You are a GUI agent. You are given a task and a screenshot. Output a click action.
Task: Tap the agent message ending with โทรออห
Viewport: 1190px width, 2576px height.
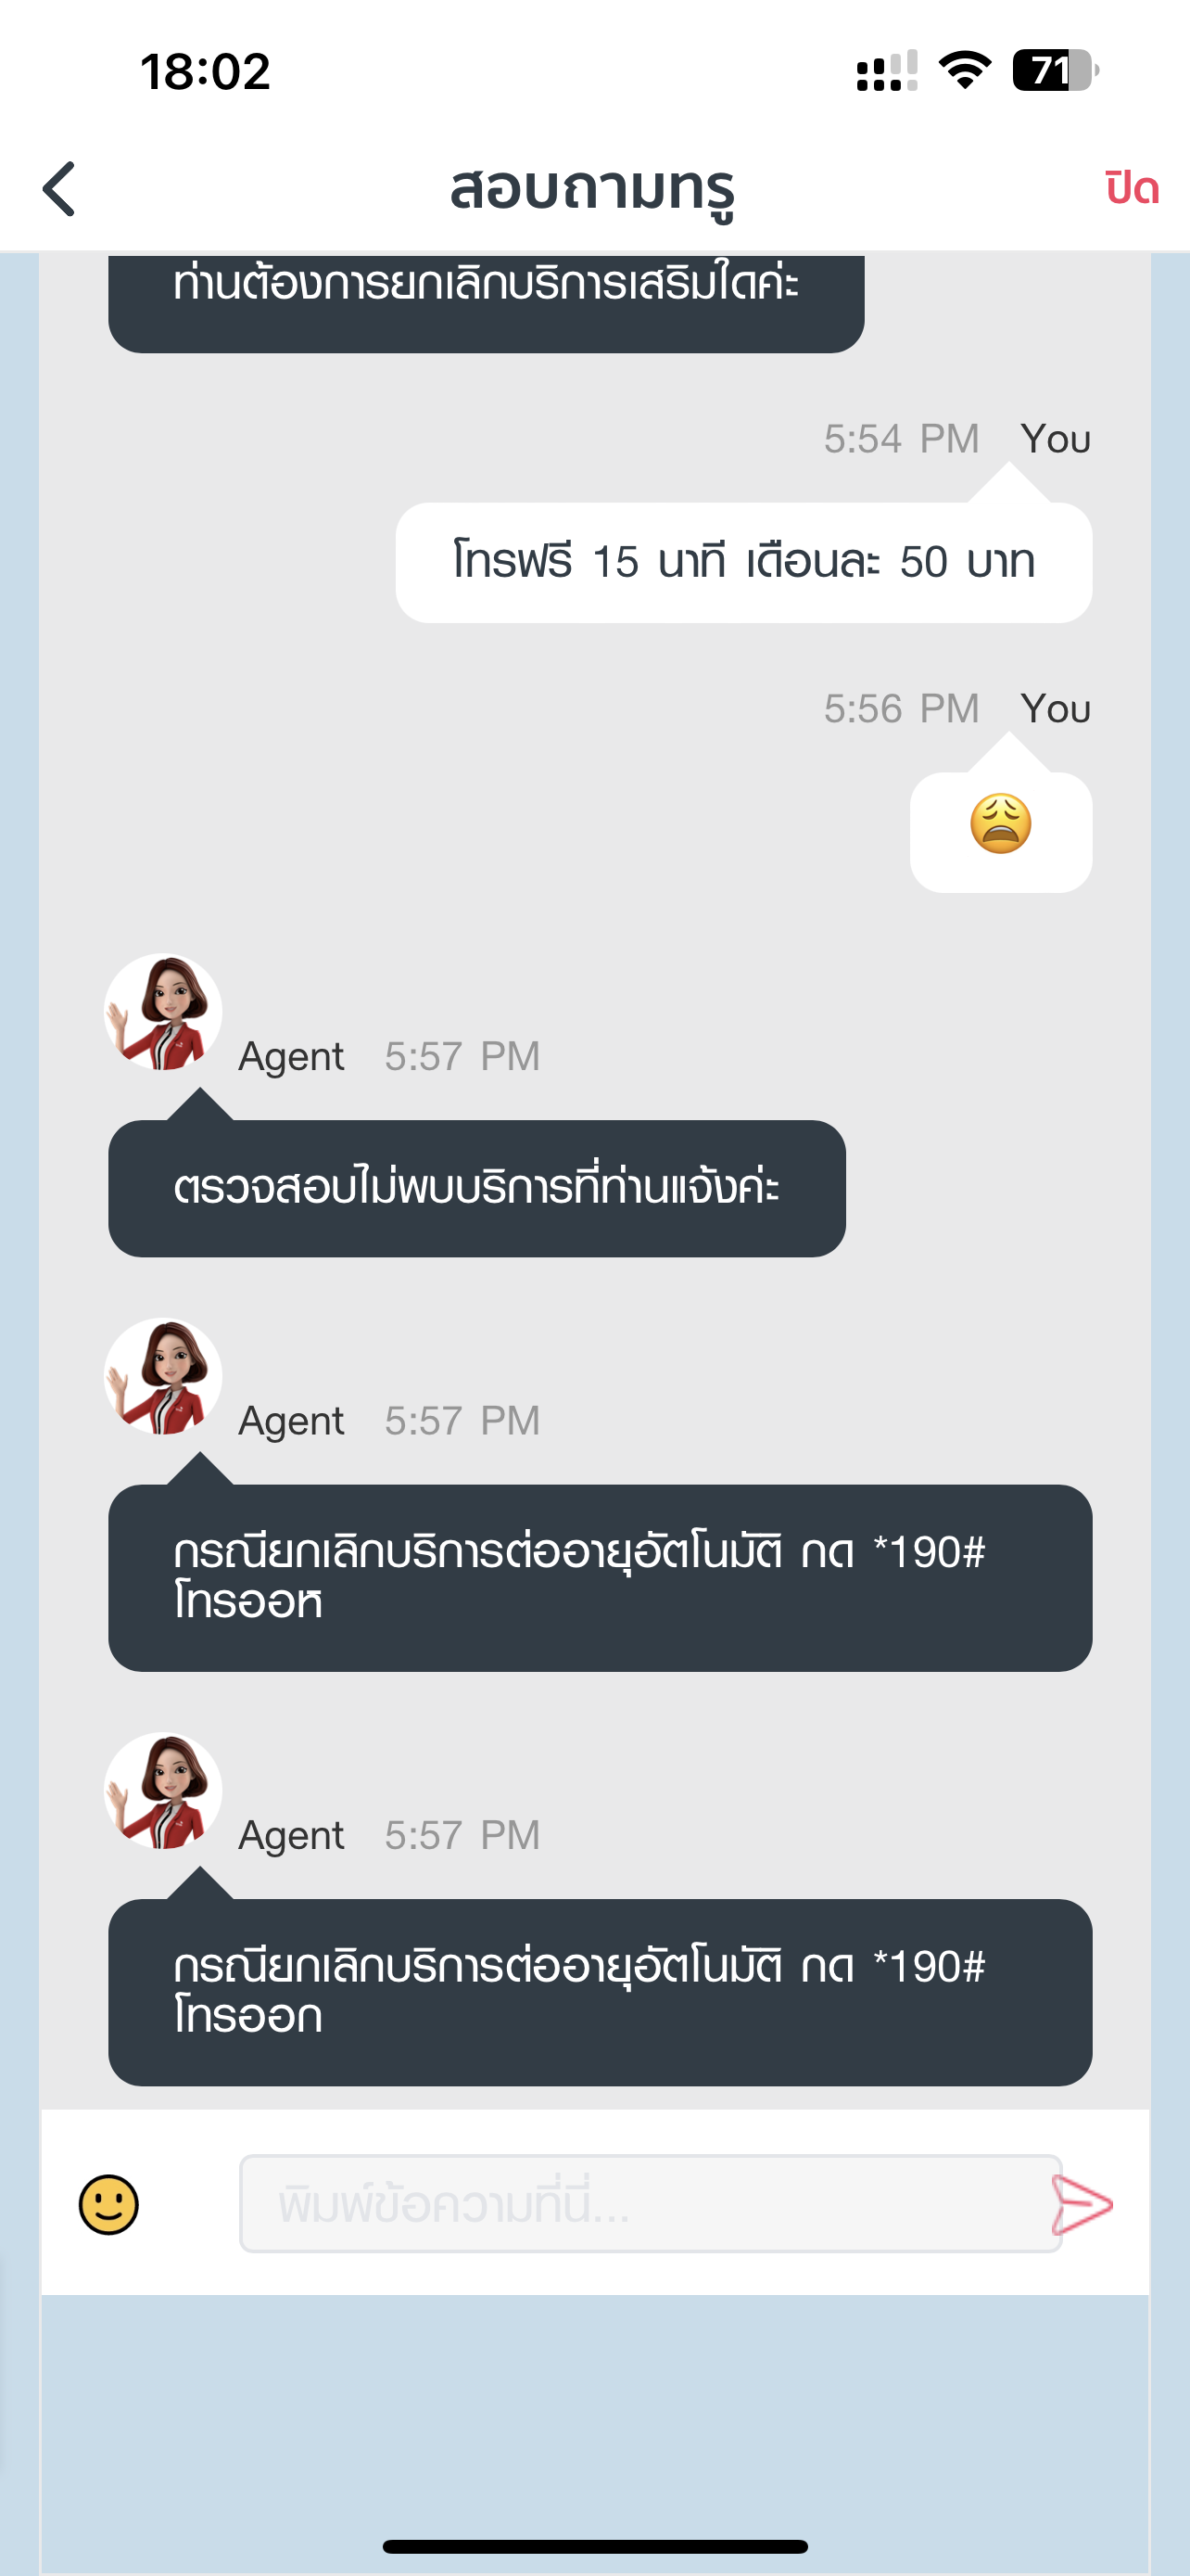(600, 1577)
